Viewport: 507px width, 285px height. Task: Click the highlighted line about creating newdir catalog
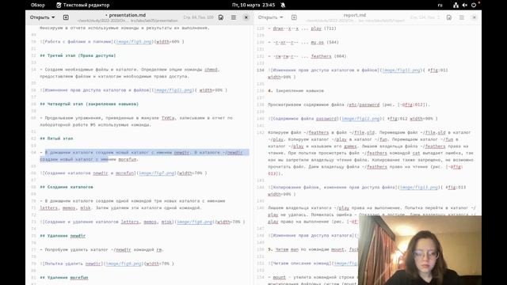tap(144, 156)
